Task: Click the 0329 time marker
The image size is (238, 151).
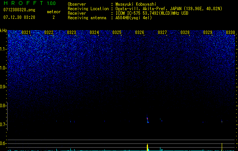Action: [x=208, y=32]
